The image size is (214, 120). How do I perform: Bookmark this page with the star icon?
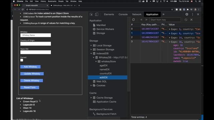[x=172, y=10]
